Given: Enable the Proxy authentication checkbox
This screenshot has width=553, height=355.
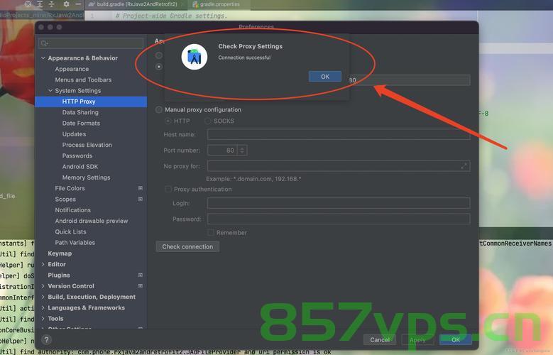Looking at the screenshot, I should point(168,190).
